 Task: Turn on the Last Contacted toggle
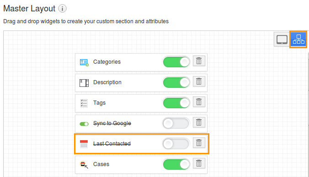176,144
